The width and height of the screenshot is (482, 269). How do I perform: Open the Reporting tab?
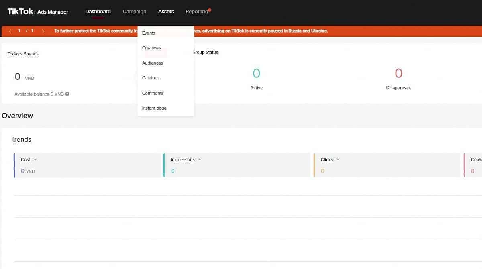point(196,12)
